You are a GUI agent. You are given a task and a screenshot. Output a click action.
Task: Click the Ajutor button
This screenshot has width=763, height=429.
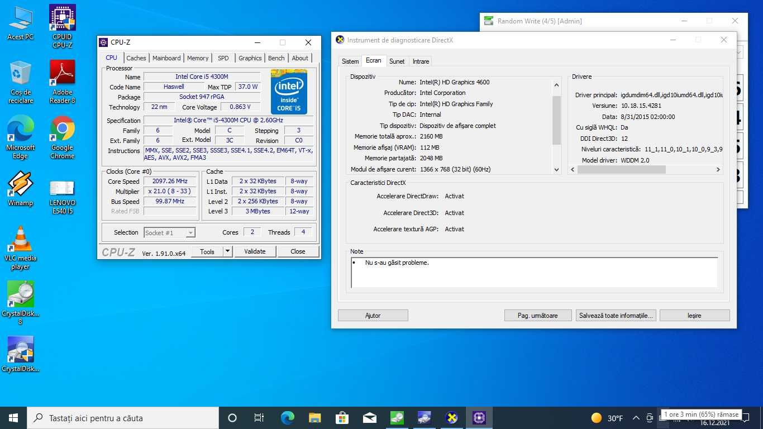pos(373,316)
